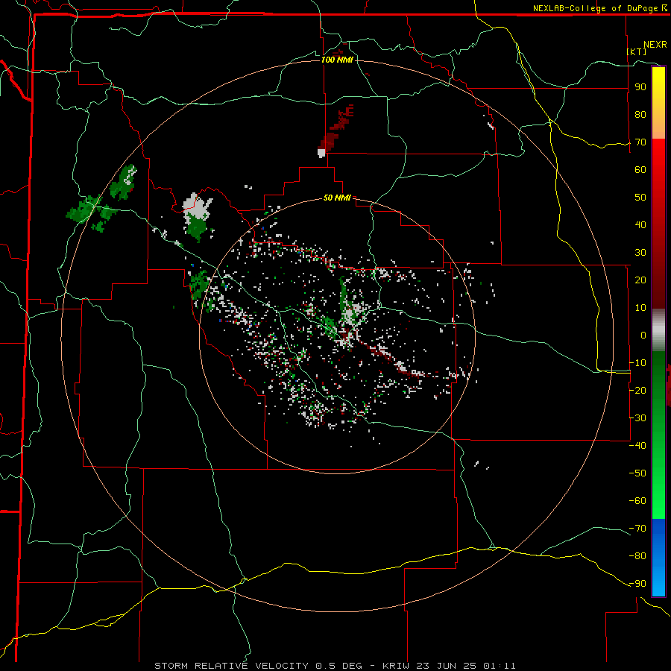Screen dimensions: 671x671
Task: Click the -60 value on velocity scale
Action: [x=638, y=501]
